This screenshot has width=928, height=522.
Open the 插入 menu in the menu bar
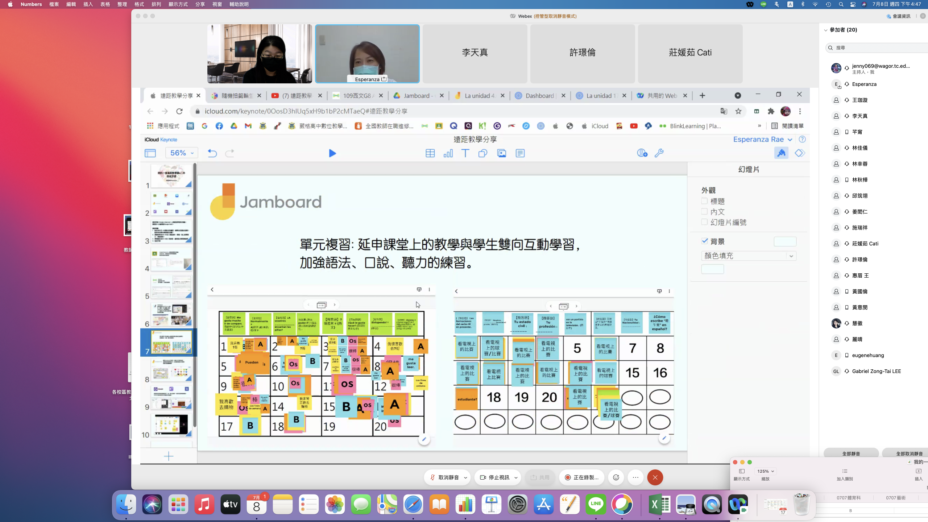(88, 4)
